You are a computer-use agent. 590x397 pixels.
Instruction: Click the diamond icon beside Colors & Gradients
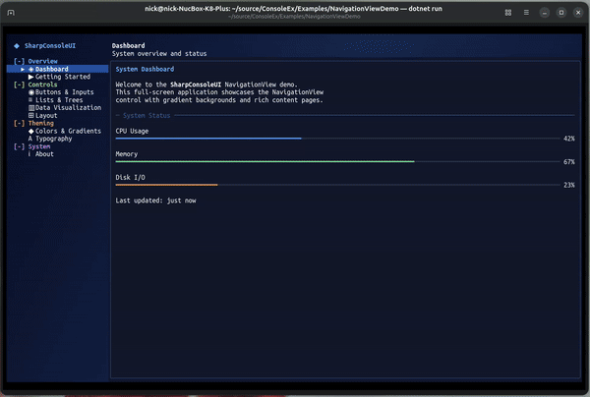click(x=30, y=131)
